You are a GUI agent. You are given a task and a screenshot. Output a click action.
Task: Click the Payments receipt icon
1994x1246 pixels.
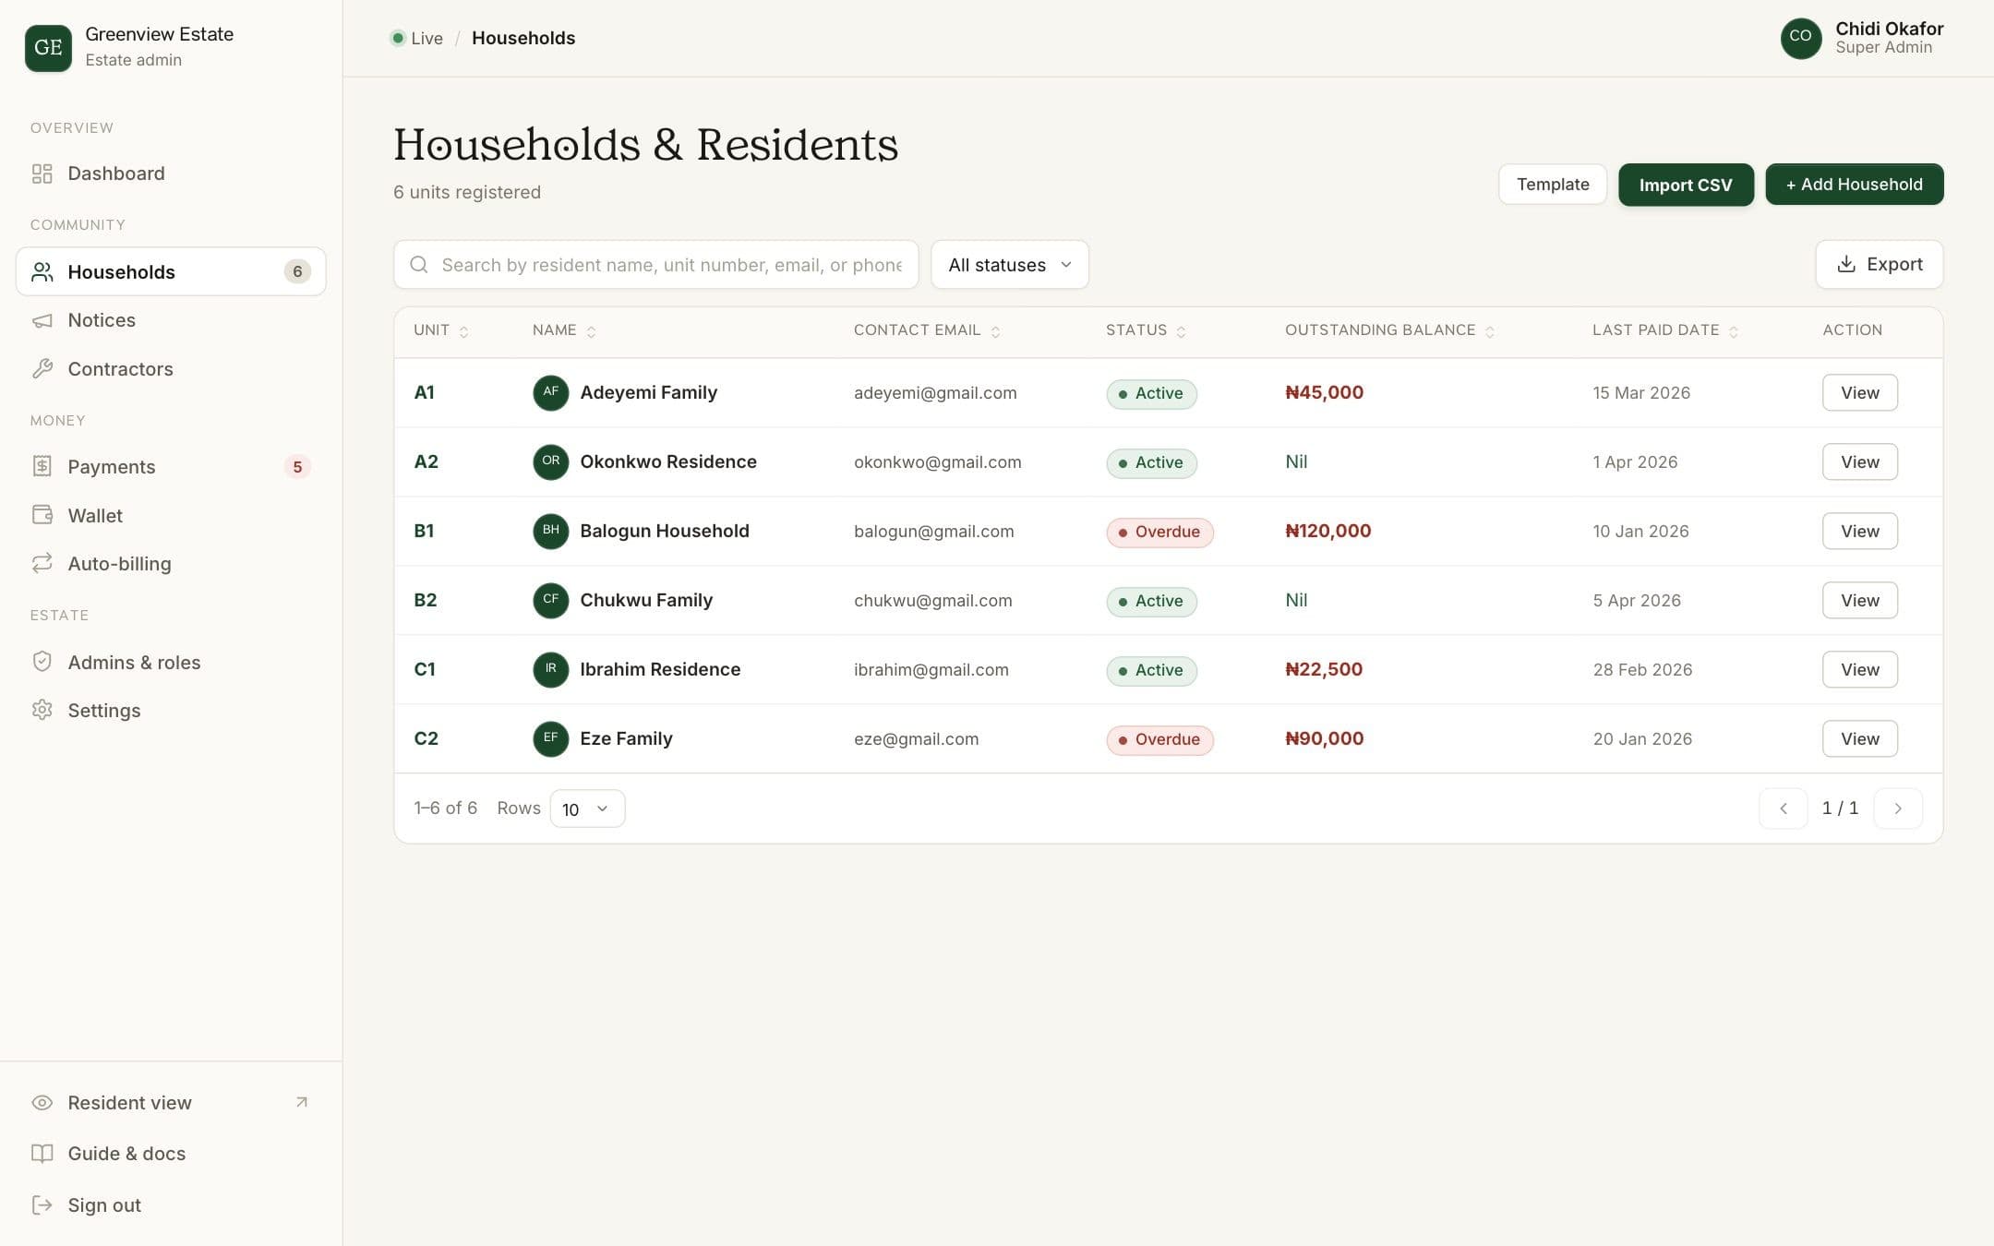pyautogui.click(x=42, y=466)
